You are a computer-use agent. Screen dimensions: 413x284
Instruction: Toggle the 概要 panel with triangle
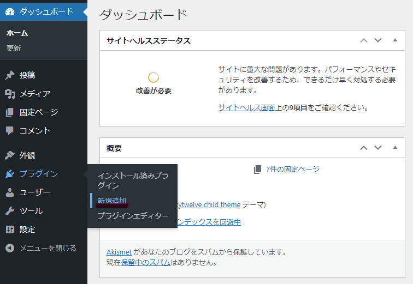395,148
